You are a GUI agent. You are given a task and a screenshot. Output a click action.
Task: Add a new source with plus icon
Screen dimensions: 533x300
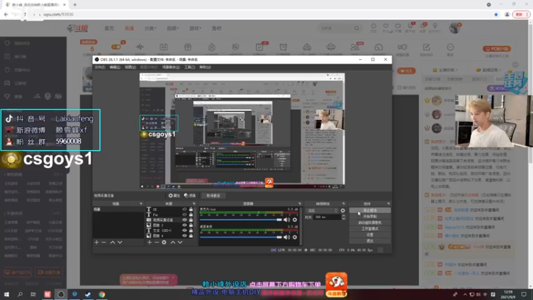click(x=149, y=242)
